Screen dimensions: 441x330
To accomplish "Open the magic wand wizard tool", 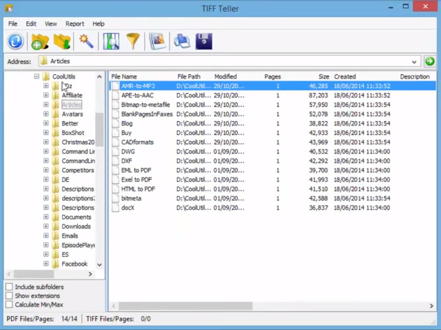I will (x=86, y=41).
